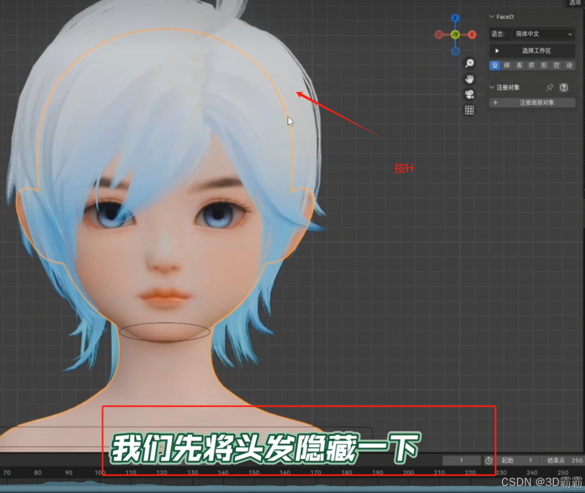The height and width of the screenshot is (493, 585).
Task: Click the negative X axis gizmo ball
Action: tap(439, 35)
